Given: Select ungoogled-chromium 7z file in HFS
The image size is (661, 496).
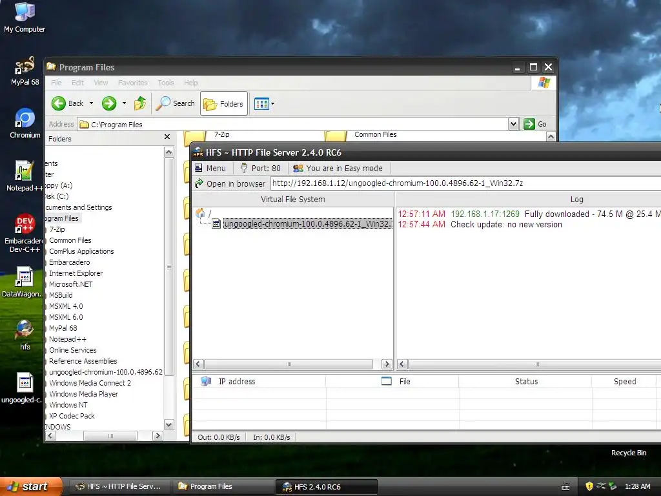Looking at the screenshot, I should tap(308, 223).
